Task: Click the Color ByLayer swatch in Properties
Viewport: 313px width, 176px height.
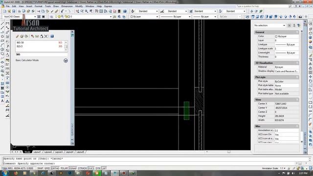Action: coord(276,36)
